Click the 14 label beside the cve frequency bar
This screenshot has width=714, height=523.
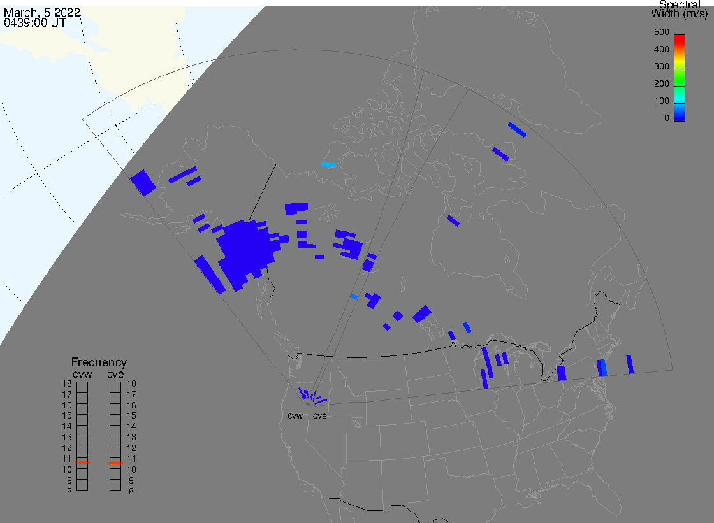tap(131, 427)
